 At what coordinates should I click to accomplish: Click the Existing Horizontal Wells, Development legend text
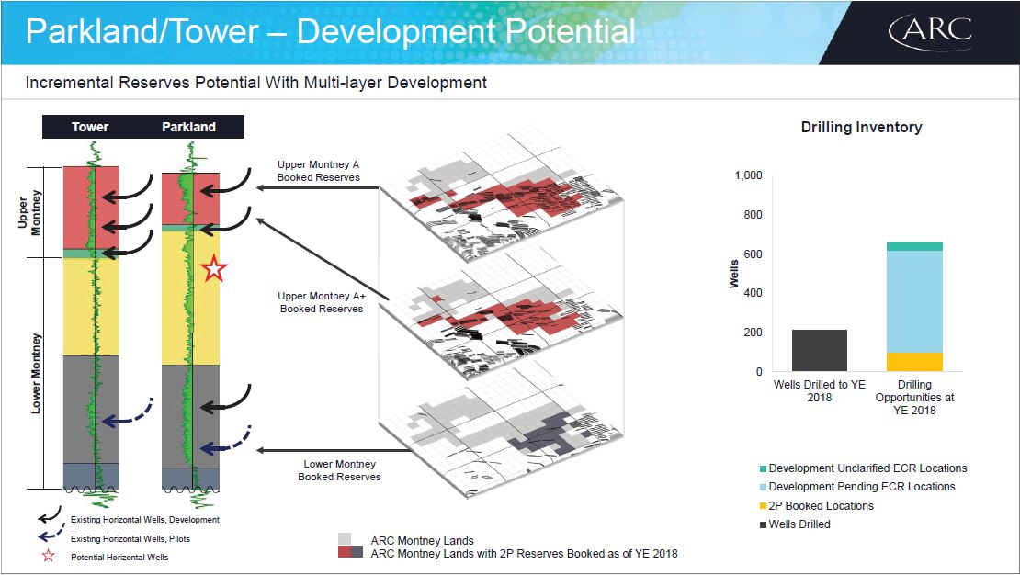[145, 520]
